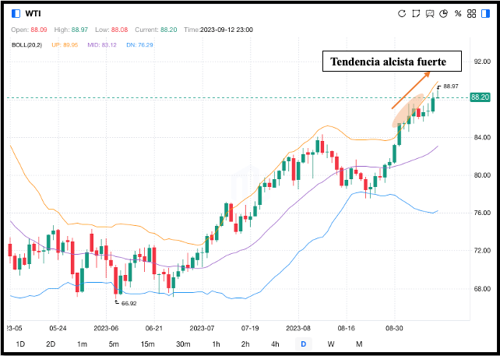Switch to the 15m interval
The height and width of the screenshot is (356, 500).
(x=146, y=344)
